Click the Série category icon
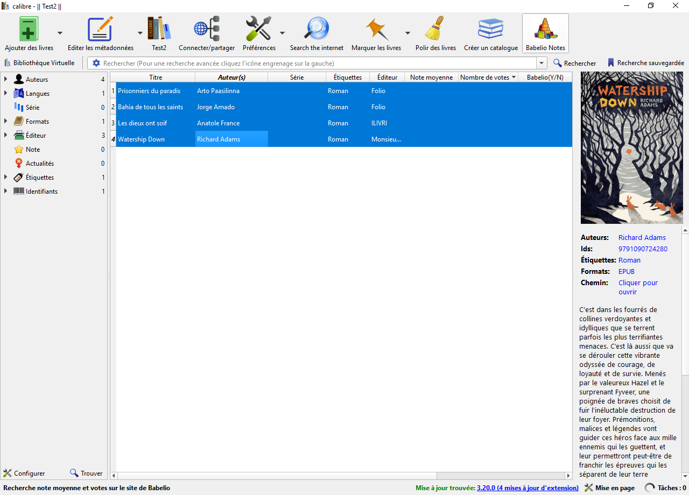The width and height of the screenshot is (689, 495). click(x=19, y=108)
